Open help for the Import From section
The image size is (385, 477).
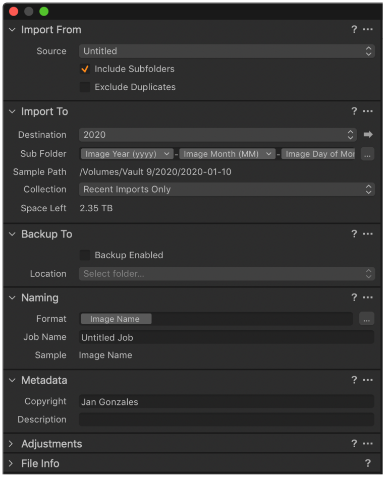pos(354,30)
